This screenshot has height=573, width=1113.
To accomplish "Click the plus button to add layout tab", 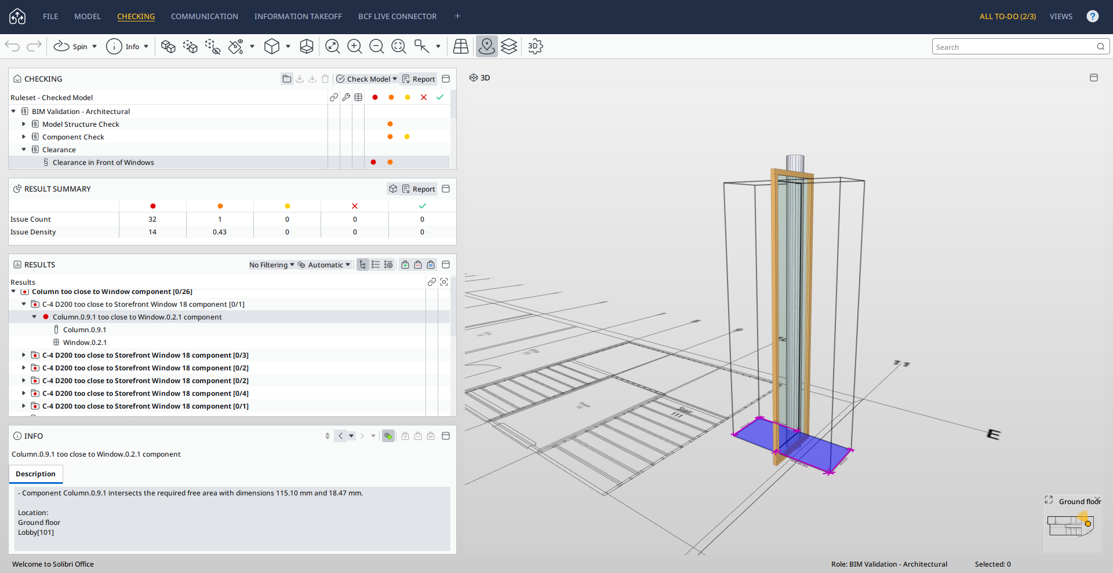I will pos(457,16).
